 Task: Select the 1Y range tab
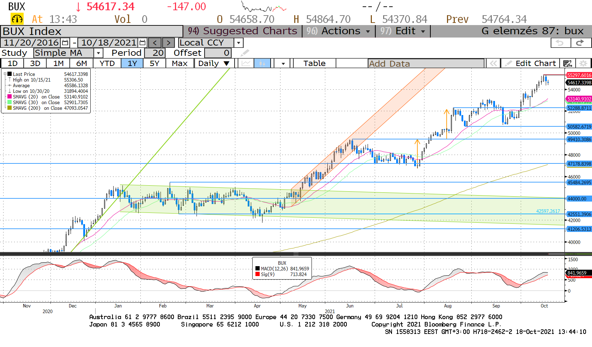click(132, 64)
